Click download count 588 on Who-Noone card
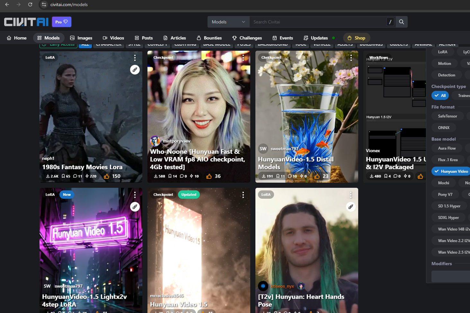 tap(159, 176)
